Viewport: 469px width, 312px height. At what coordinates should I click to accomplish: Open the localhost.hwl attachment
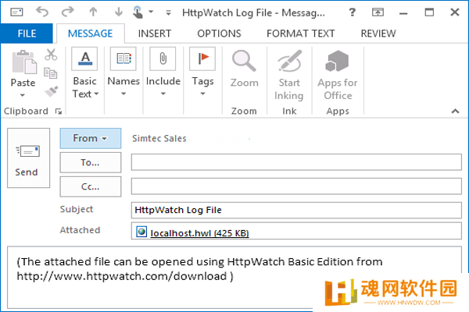(x=199, y=233)
